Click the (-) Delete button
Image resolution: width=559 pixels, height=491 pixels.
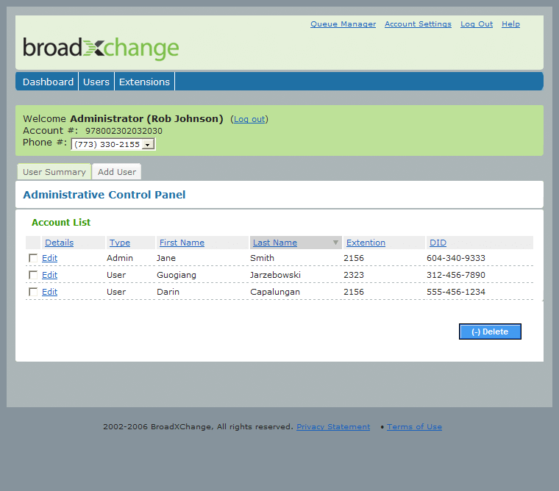pyautogui.click(x=490, y=331)
